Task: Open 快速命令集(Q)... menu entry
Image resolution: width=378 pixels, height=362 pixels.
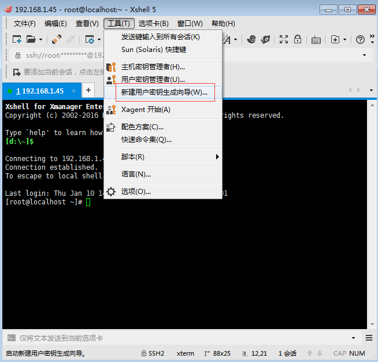Action: (163, 140)
